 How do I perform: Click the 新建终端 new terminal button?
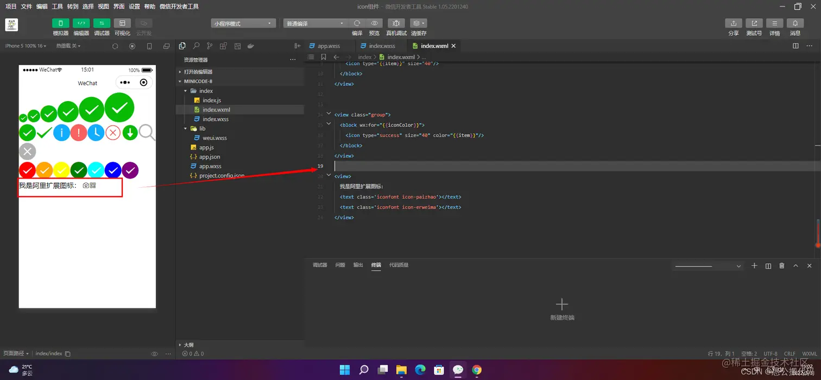[x=562, y=309]
